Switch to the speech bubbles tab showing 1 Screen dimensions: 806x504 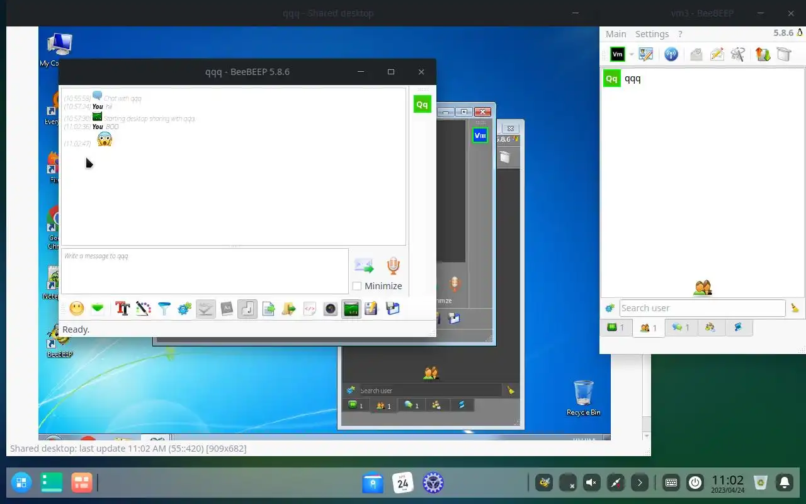pos(681,328)
